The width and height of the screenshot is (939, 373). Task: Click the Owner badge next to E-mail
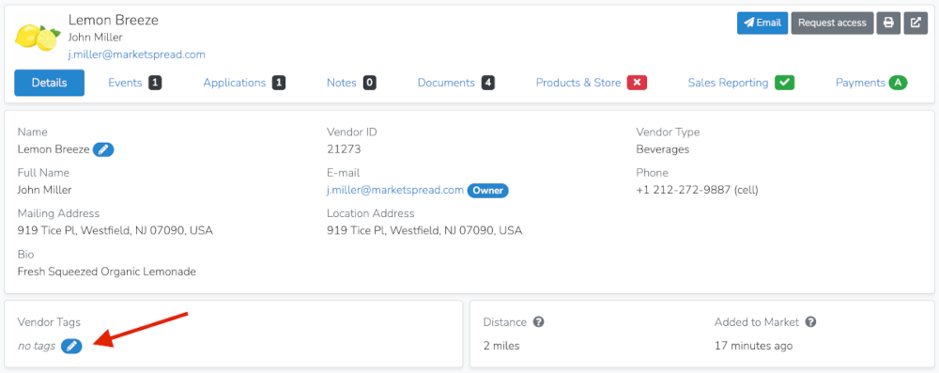(x=487, y=190)
